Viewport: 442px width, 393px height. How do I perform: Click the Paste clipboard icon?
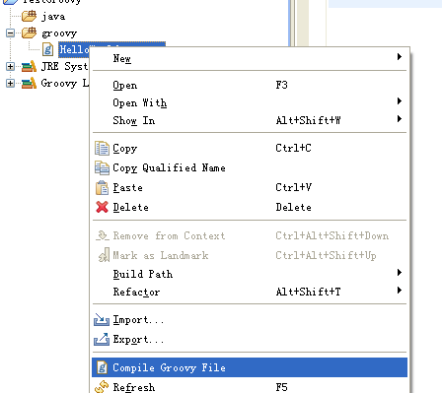coord(102,188)
